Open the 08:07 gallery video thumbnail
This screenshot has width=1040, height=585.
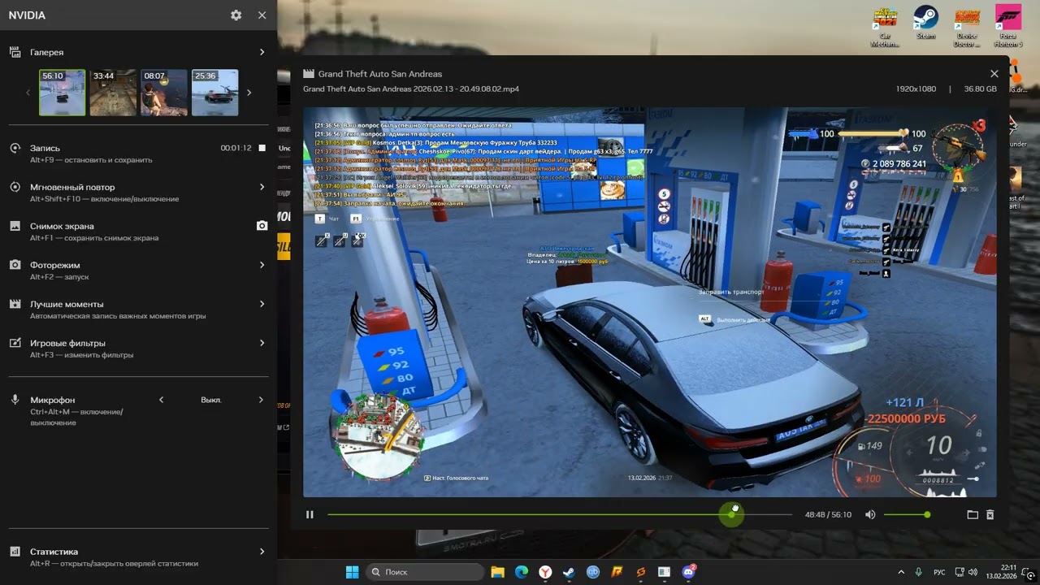(164, 93)
